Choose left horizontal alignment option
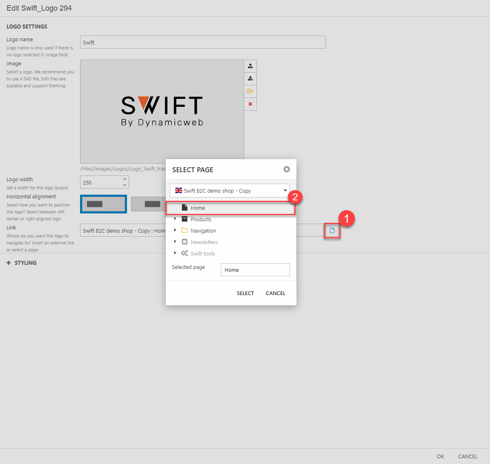The height and width of the screenshot is (464, 490). tap(103, 204)
